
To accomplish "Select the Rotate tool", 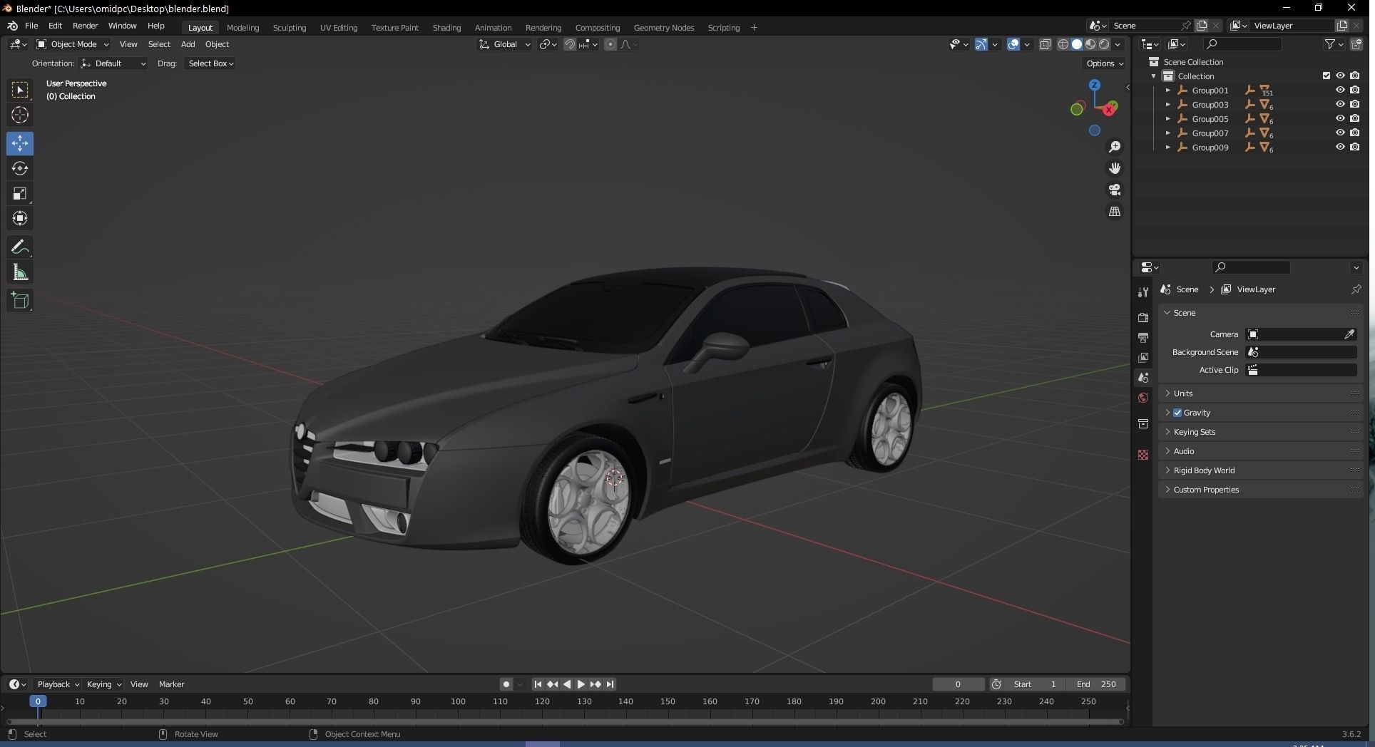I will coord(20,168).
